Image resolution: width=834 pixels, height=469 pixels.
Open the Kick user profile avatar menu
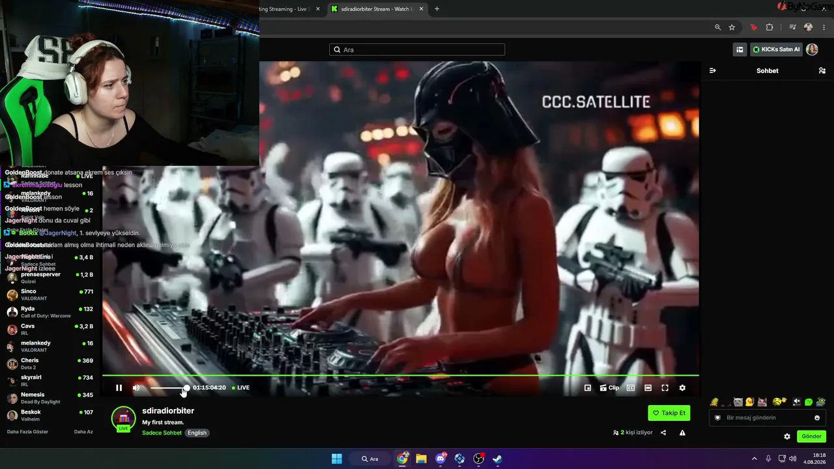click(x=812, y=50)
